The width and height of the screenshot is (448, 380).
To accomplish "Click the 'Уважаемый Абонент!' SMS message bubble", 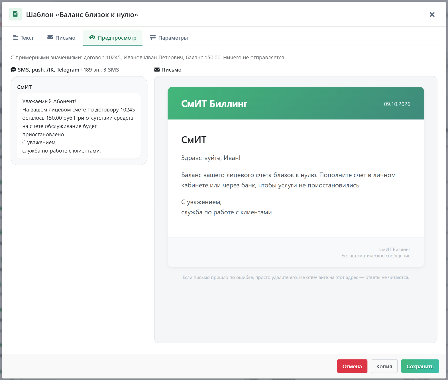I will click(79, 126).
